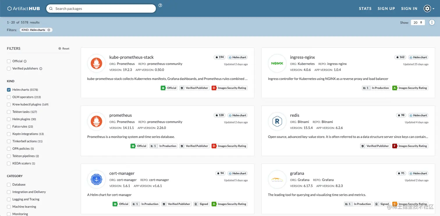
Task: Click the Artifact Hub logo
Action: (x=24, y=8)
